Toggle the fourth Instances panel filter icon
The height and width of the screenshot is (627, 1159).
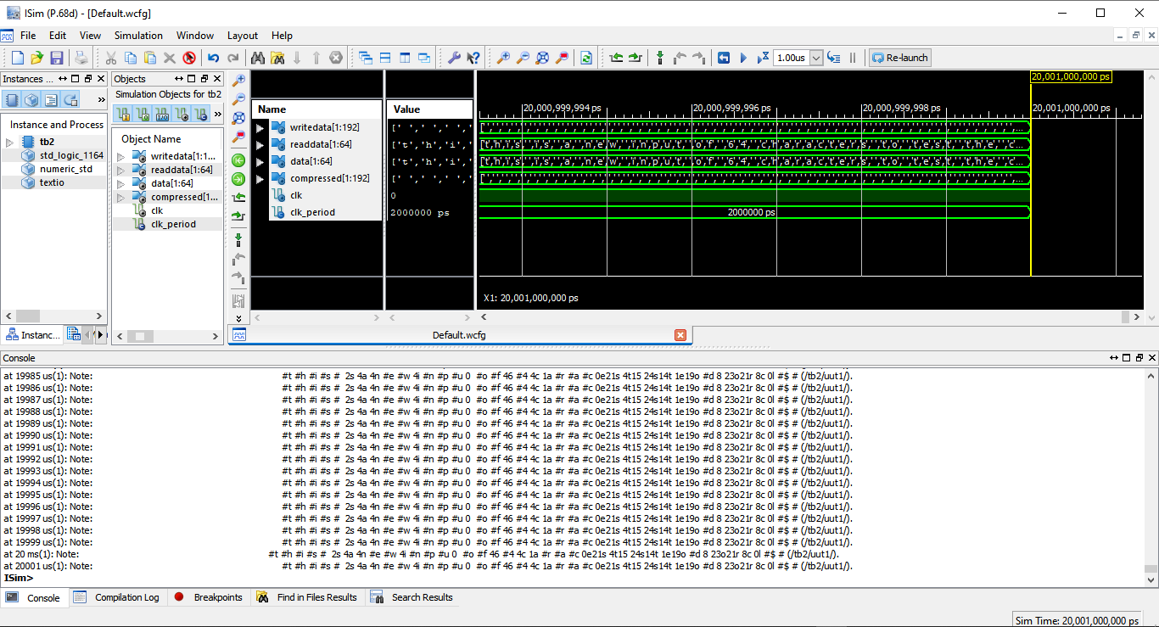click(71, 99)
